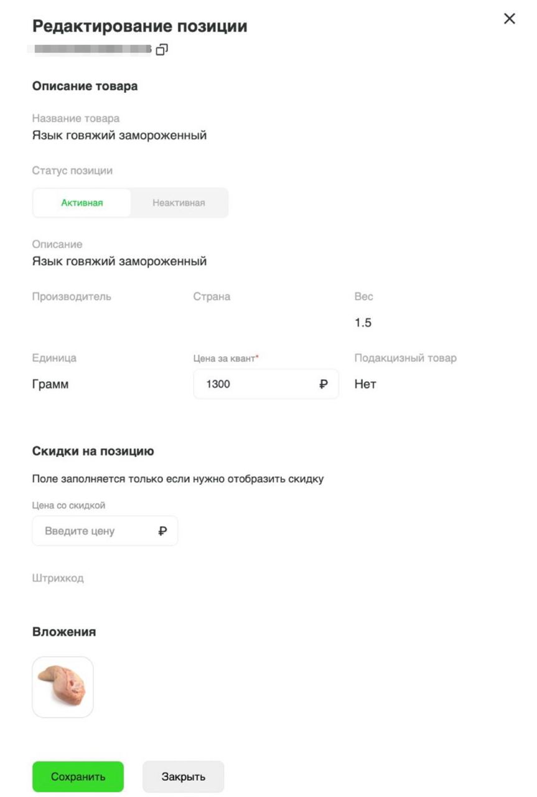This screenshot has width=537, height=797.
Task: Set position status to Активная
Action: [82, 203]
